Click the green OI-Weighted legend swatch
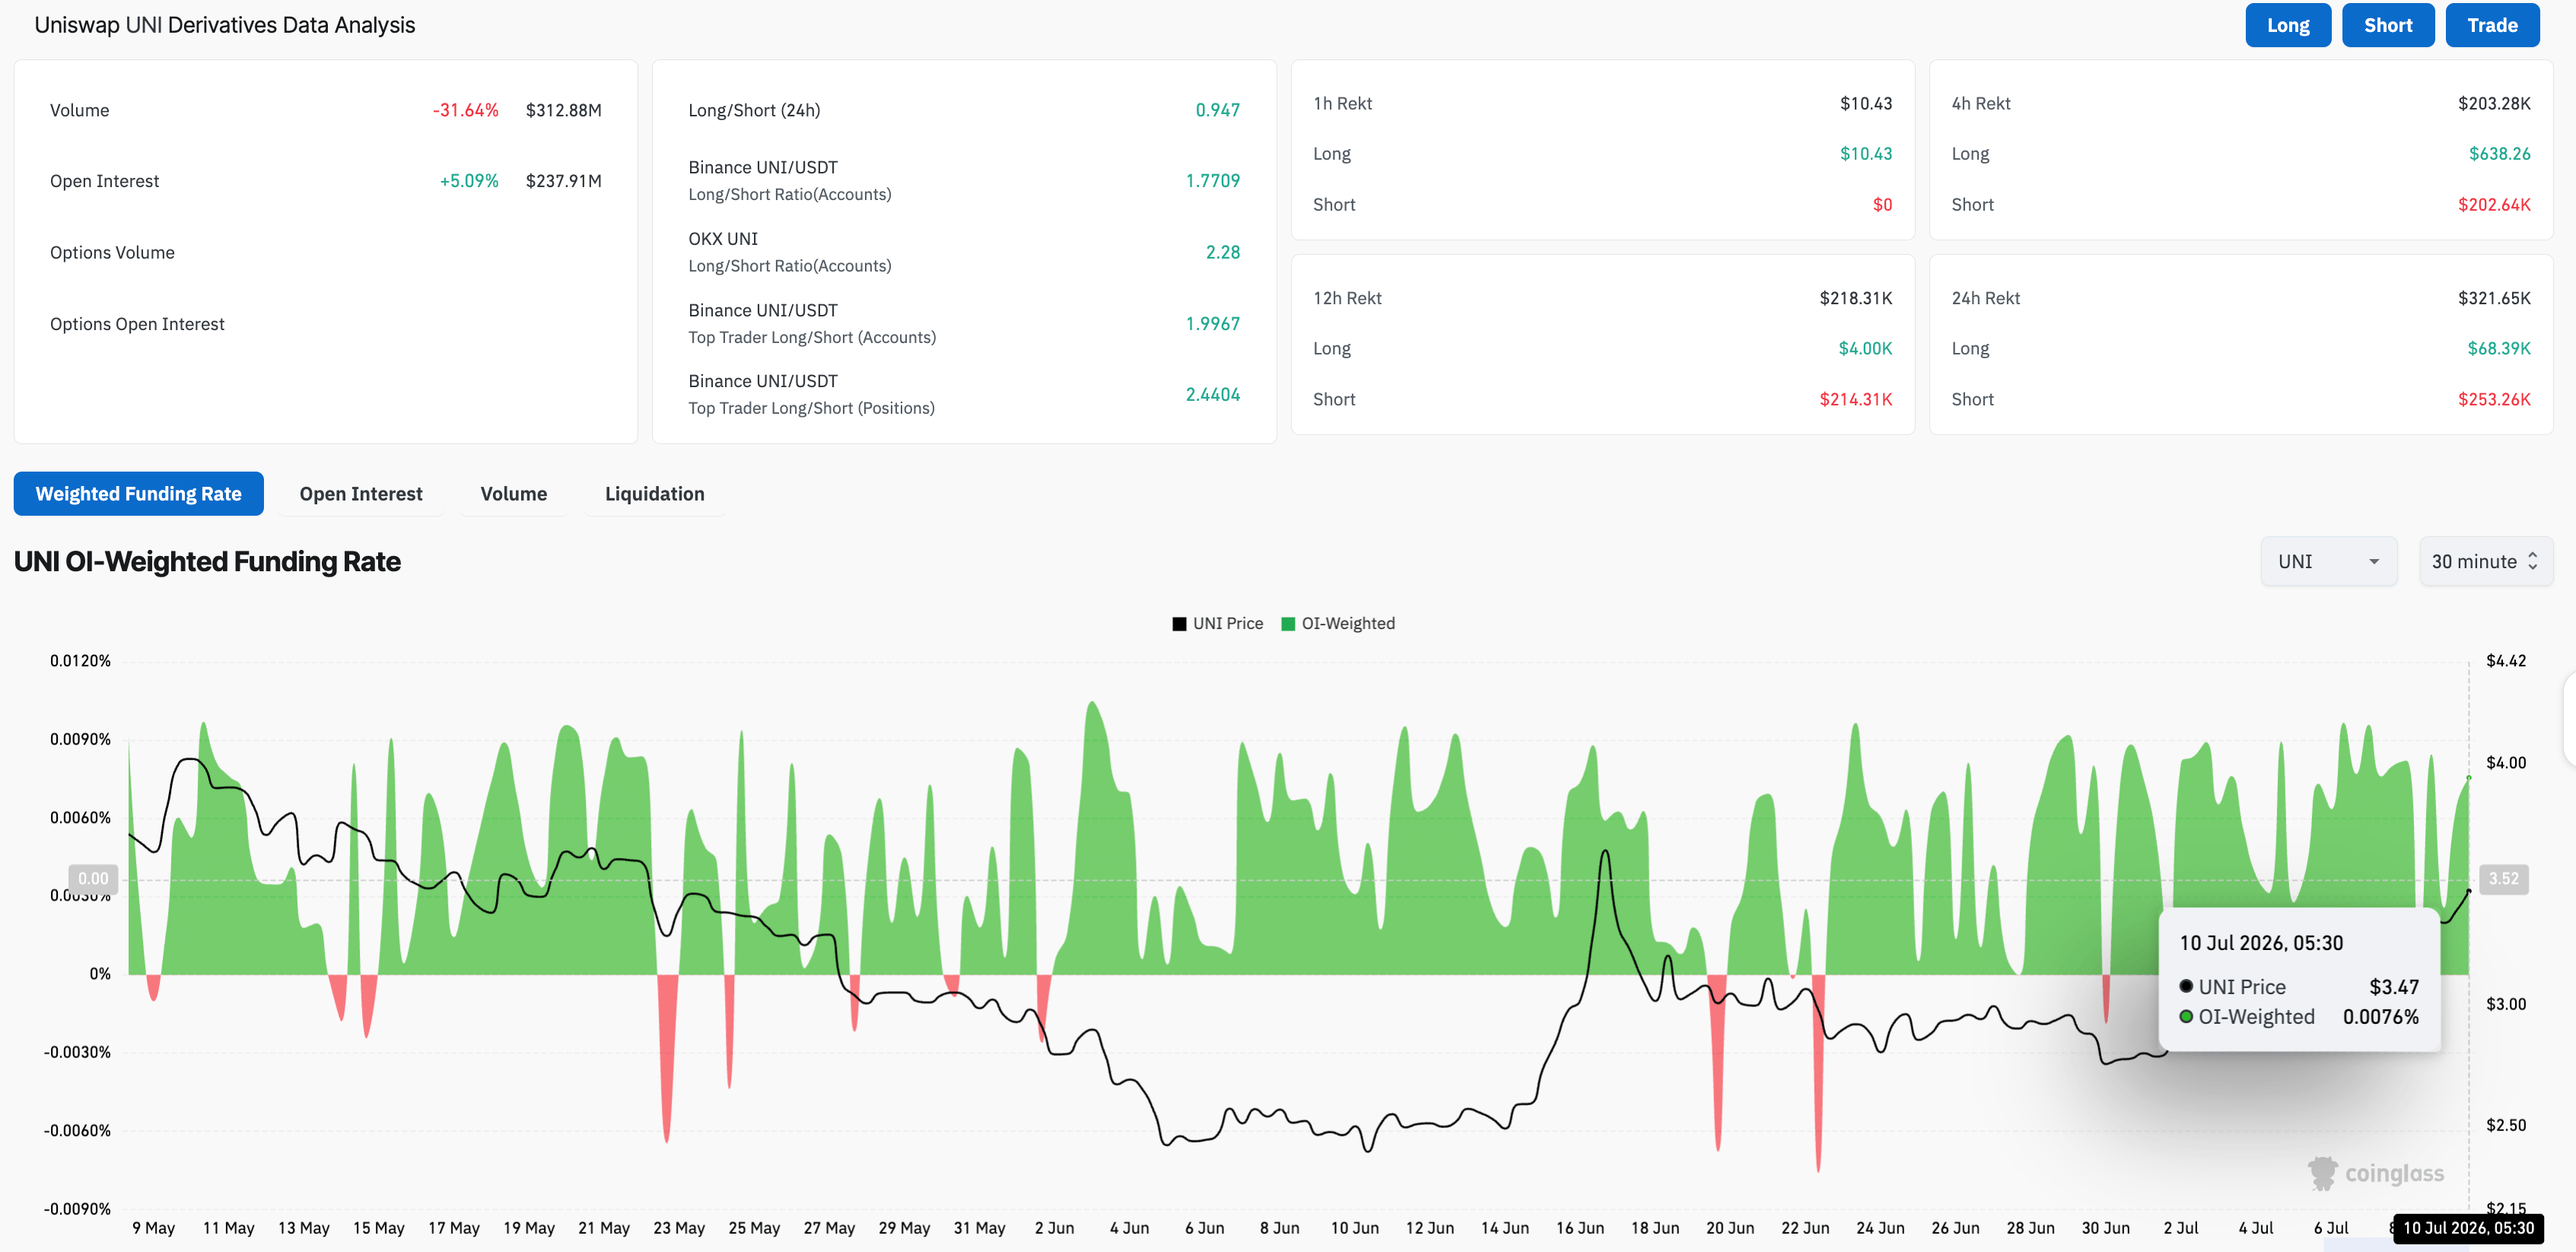This screenshot has width=2576, height=1252. pyautogui.click(x=1288, y=624)
